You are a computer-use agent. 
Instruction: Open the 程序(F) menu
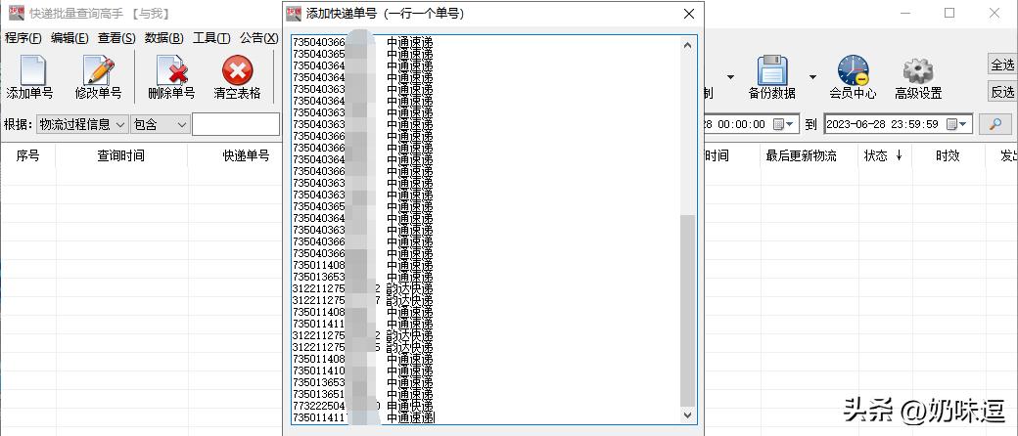[x=23, y=38]
